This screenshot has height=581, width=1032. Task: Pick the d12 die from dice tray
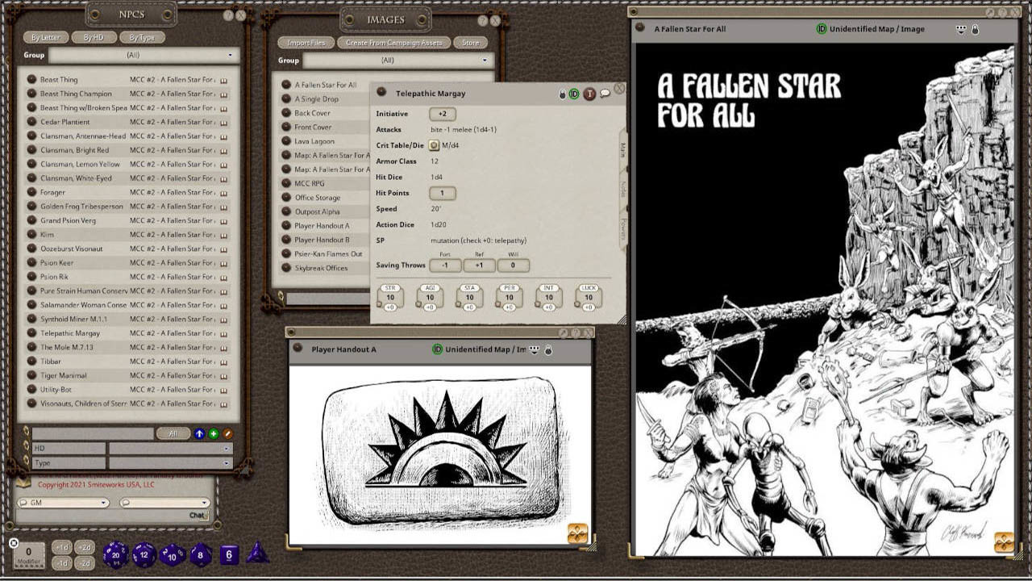click(144, 554)
